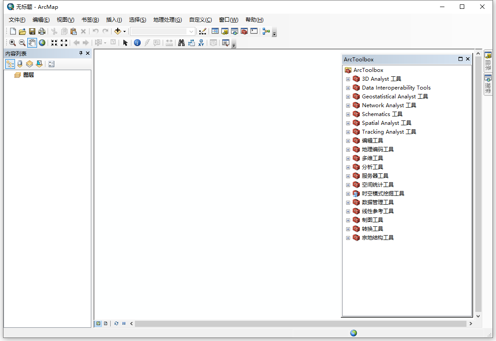Open the 文件 menu
This screenshot has height=341, width=496.
pyautogui.click(x=17, y=19)
